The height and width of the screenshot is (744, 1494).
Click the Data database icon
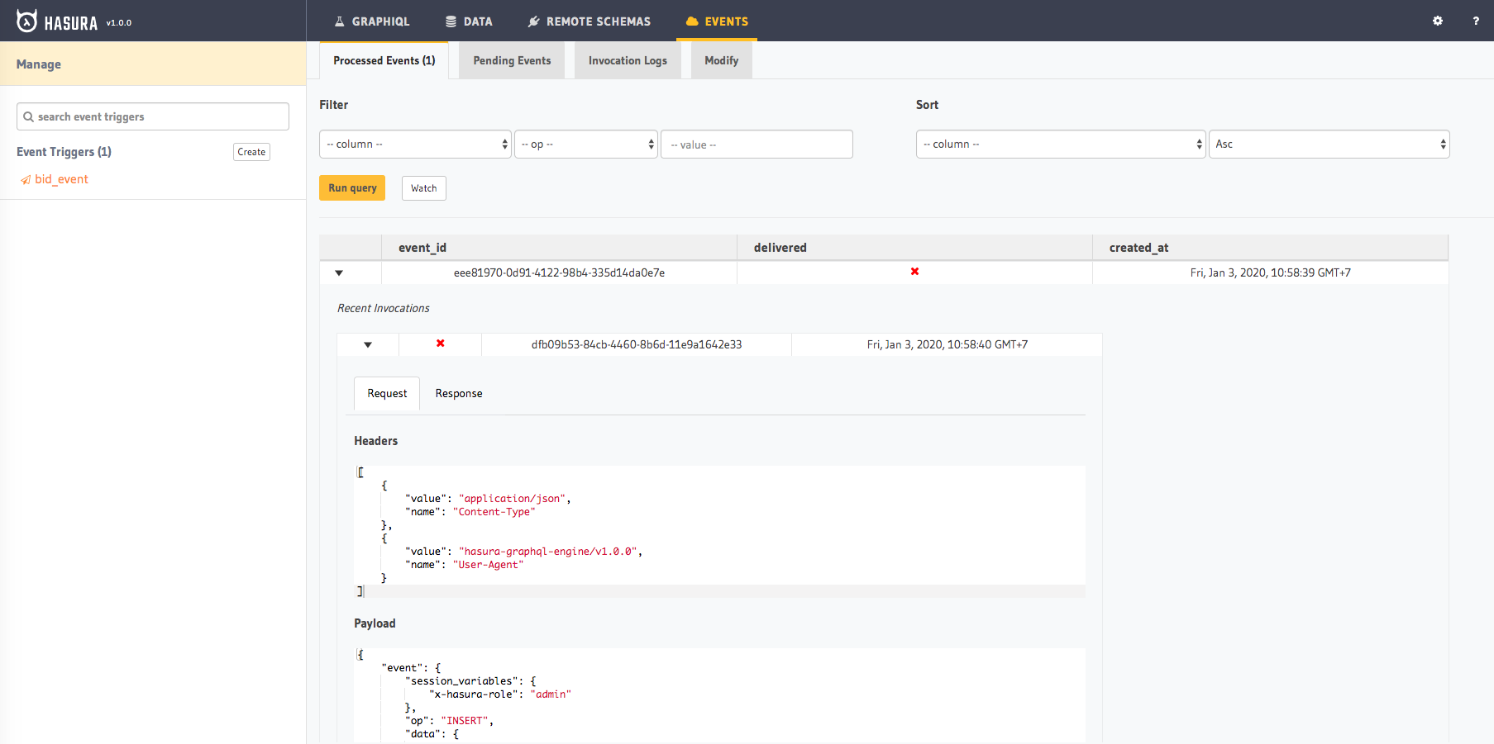(451, 21)
